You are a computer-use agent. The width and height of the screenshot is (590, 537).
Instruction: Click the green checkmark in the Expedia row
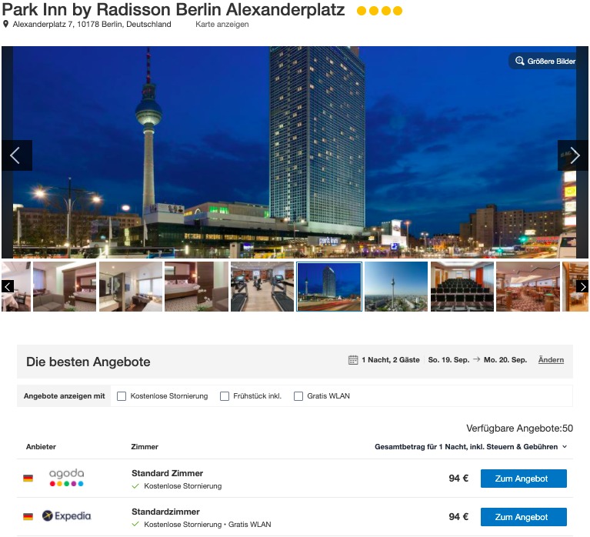135,524
